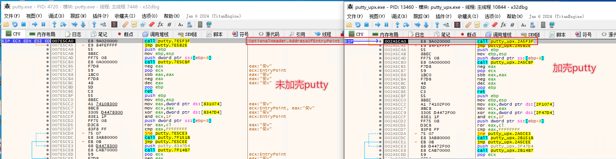The height and width of the screenshot is (159, 616).
Task: Switch to 笔记 tab in putty.exe window
Action: click(x=99, y=34)
